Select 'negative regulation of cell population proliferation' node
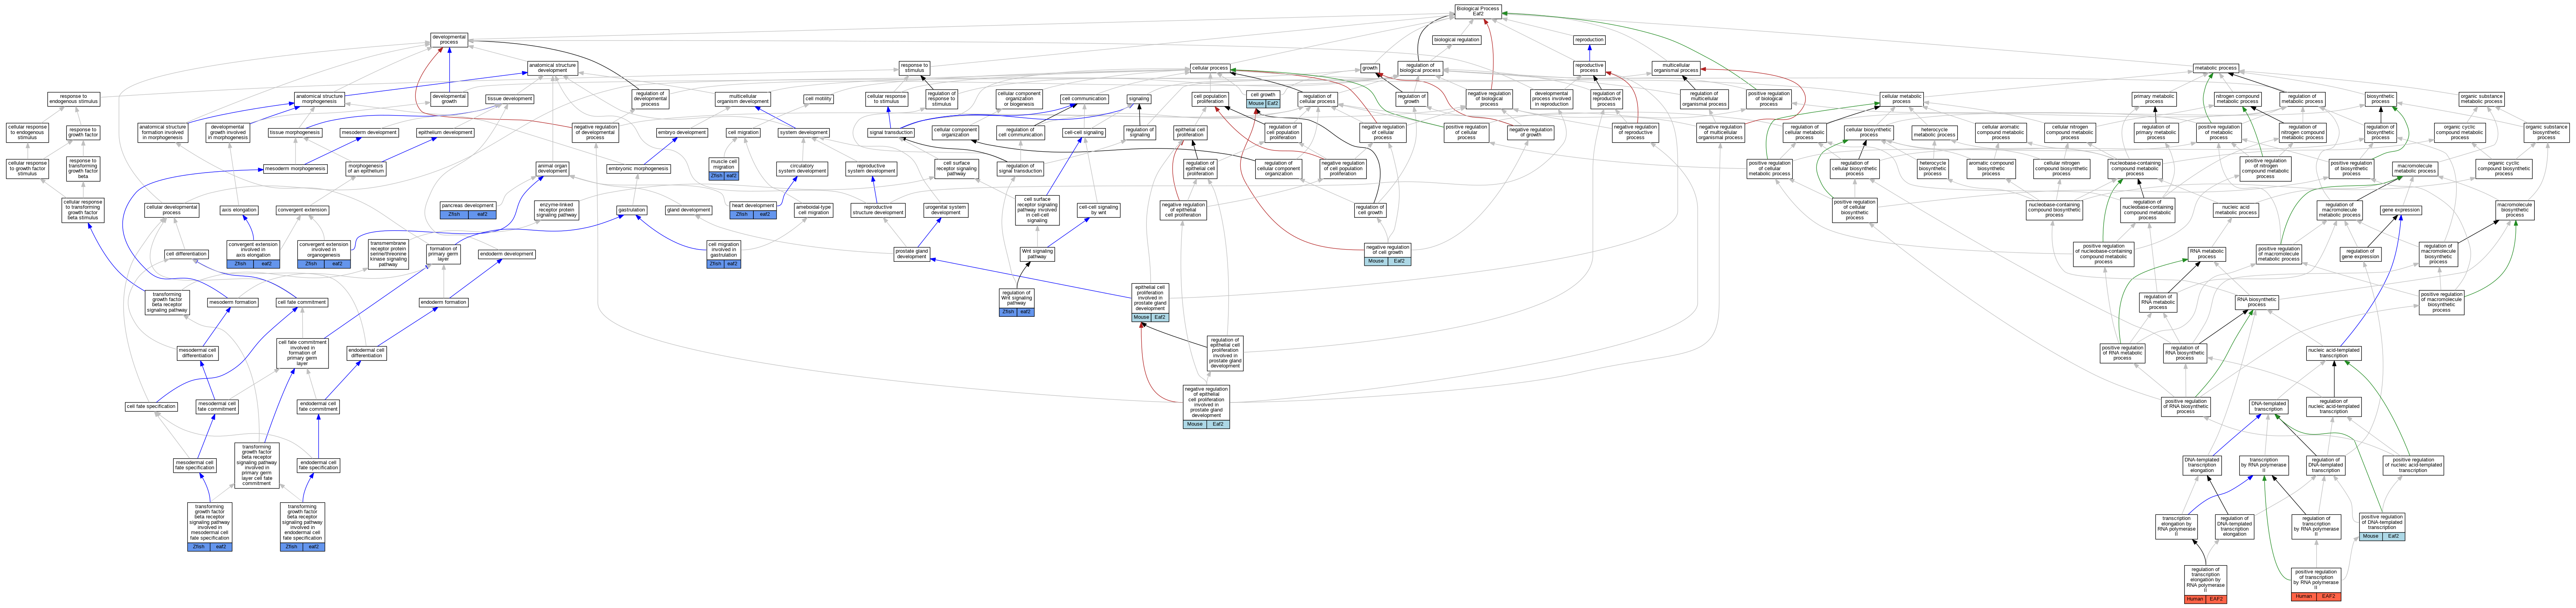Screen dimensions: 2576x608 tap(1343, 168)
